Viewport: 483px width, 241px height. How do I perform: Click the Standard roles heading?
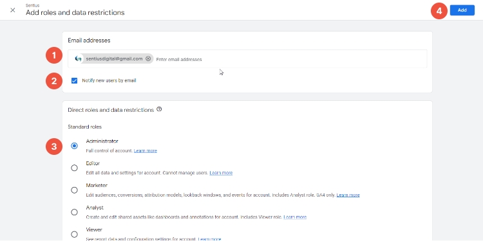(85, 127)
